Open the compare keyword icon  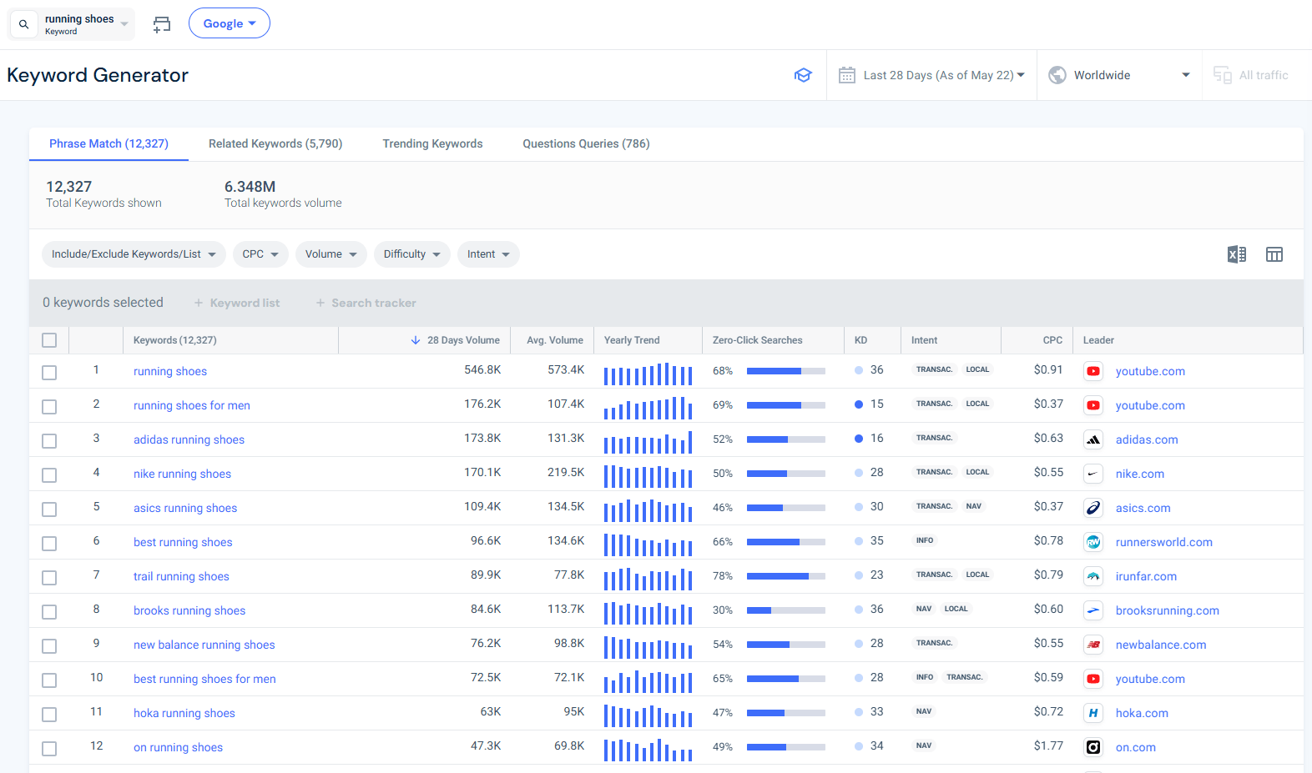162,24
